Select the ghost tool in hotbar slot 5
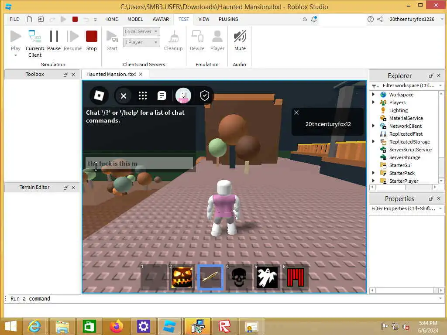Image resolution: width=447 pixels, height=335 pixels. 267,277
